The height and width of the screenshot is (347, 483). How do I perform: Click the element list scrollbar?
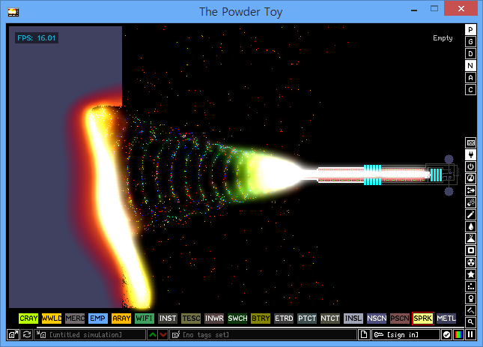[250, 328]
